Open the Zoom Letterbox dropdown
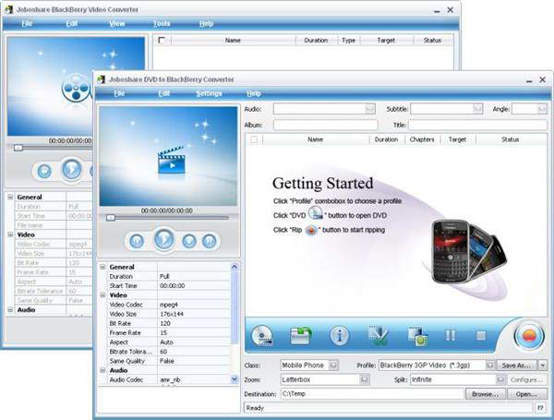Screen dimensions: 554x420 365,379
